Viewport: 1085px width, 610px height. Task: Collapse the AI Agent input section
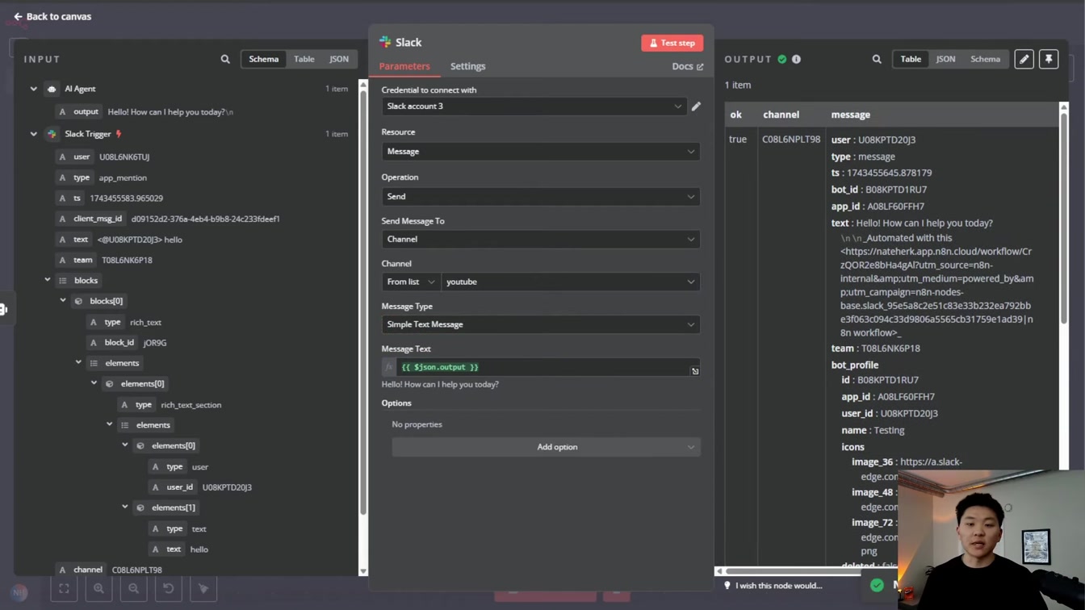pos(34,89)
